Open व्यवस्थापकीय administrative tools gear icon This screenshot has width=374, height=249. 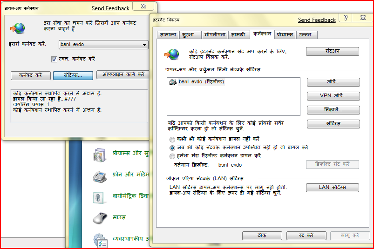(100, 241)
